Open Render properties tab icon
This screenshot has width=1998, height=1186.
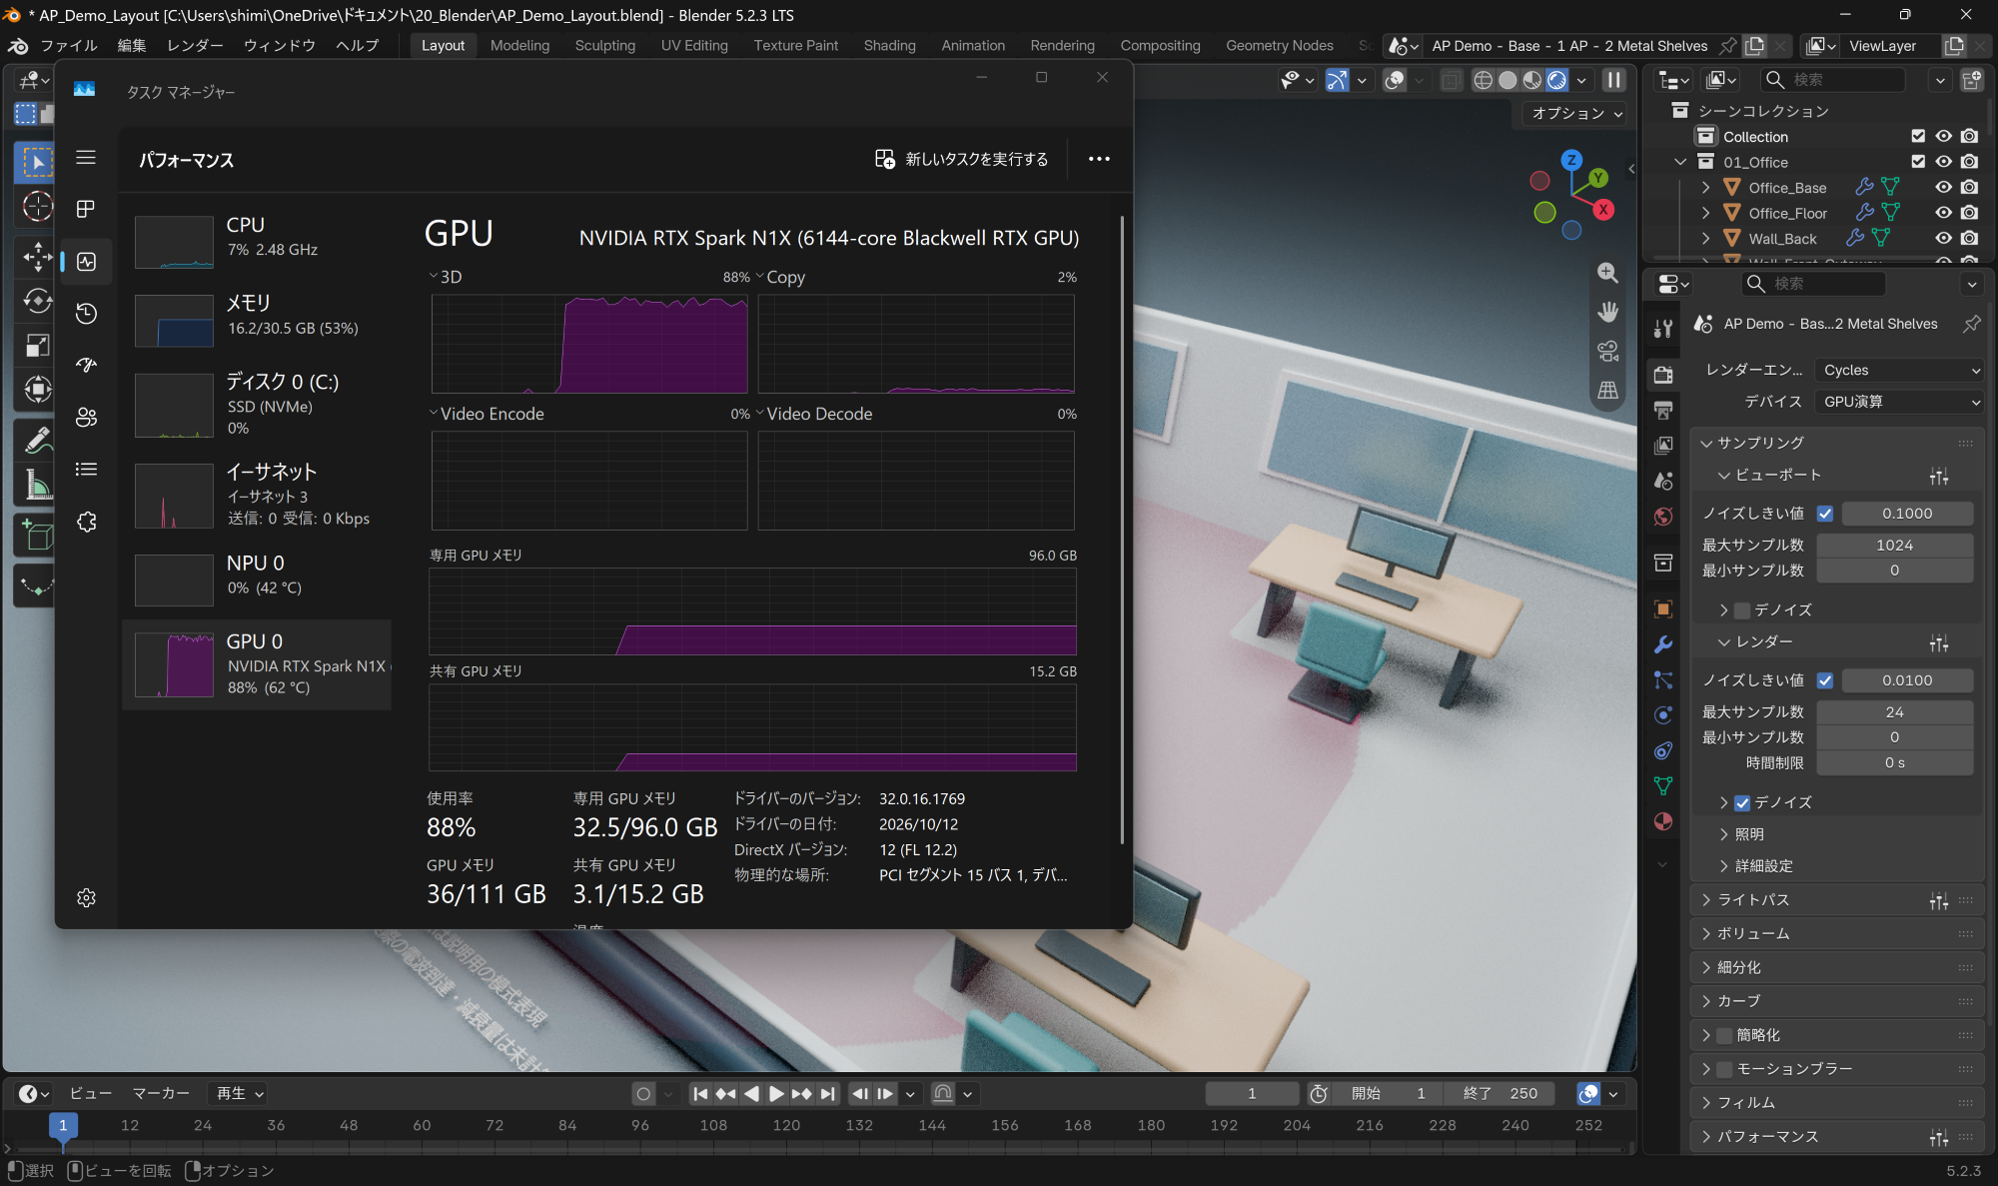(1663, 374)
